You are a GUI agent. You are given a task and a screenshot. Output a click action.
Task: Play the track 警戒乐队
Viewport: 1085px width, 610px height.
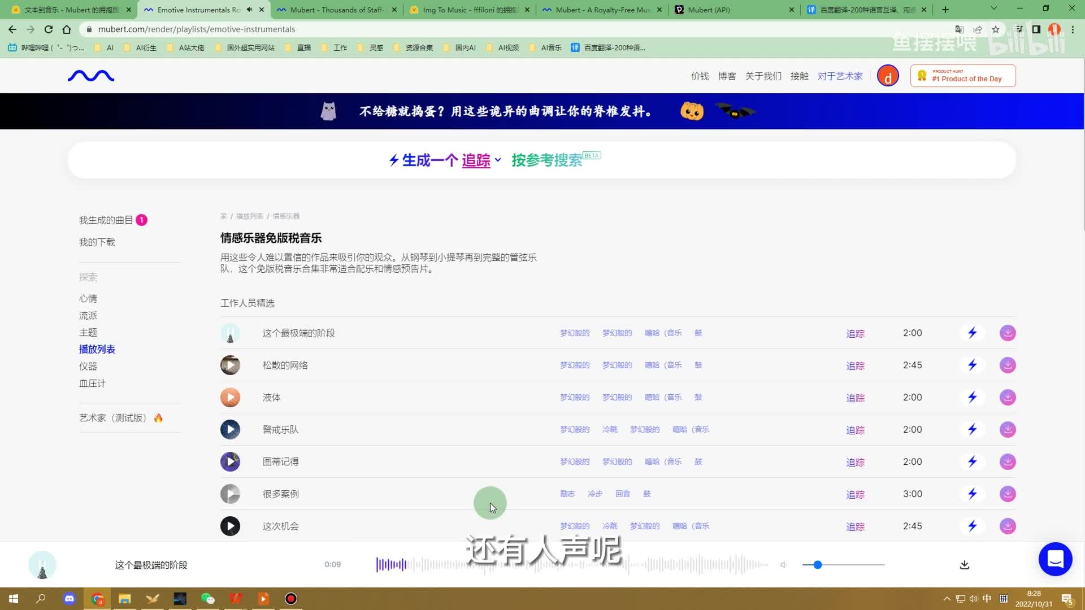[230, 429]
